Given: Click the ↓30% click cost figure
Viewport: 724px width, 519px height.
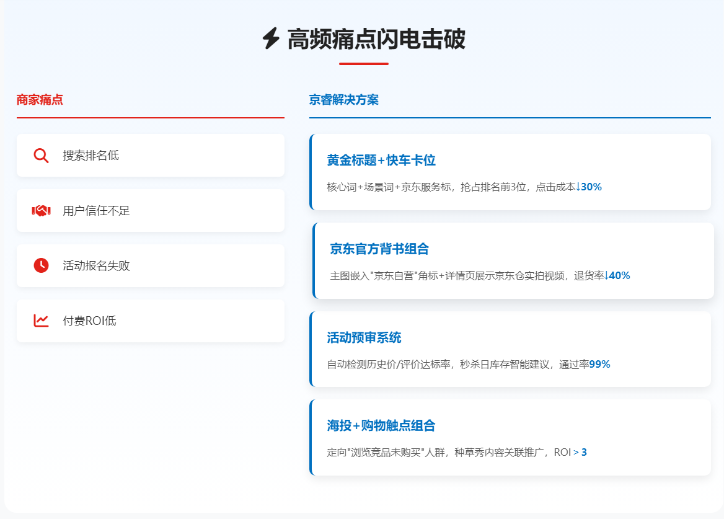Looking at the screenshot, I should 589,187.
